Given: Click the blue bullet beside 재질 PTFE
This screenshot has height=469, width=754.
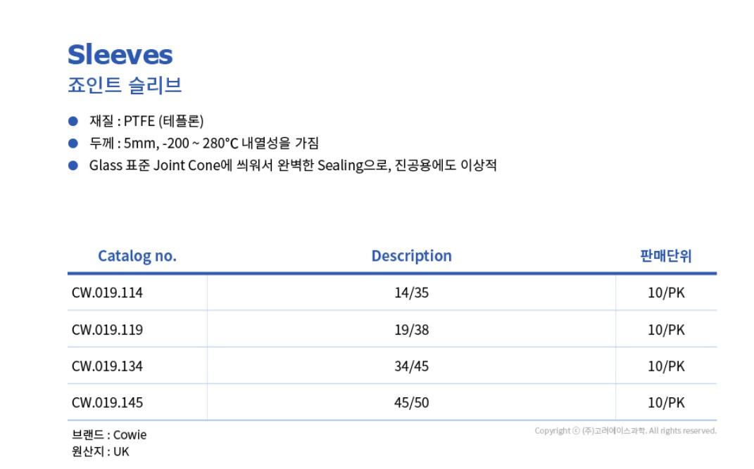Looking at the screenshot, I should coord(73,121).
